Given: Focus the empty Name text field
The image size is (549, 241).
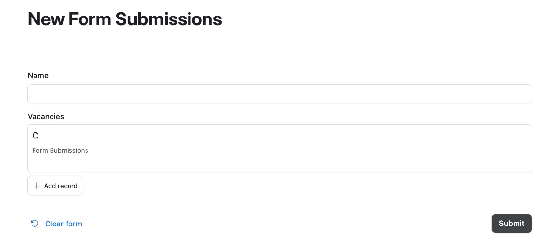Looking at the screenshot, I should tap(279, 93).
